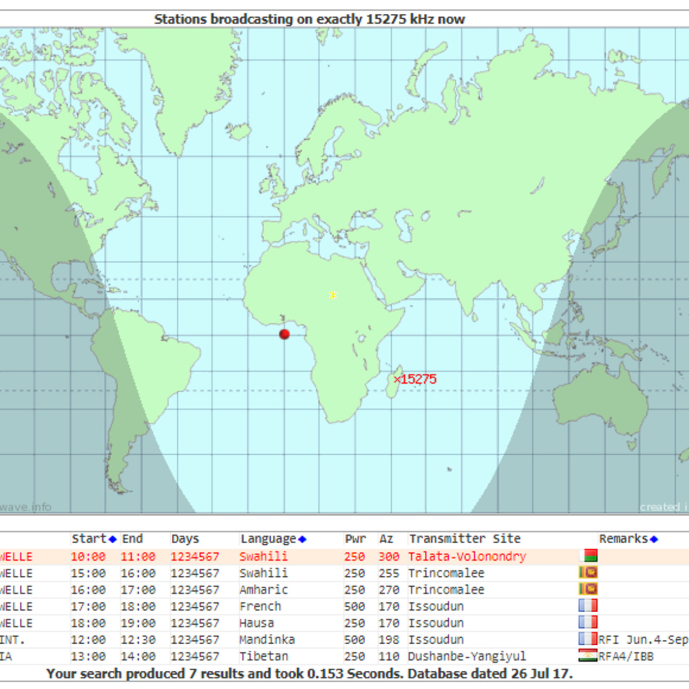689x689 pixels.
Task: Click the Transmitter Site column header
Action: [x=465, y=539]
